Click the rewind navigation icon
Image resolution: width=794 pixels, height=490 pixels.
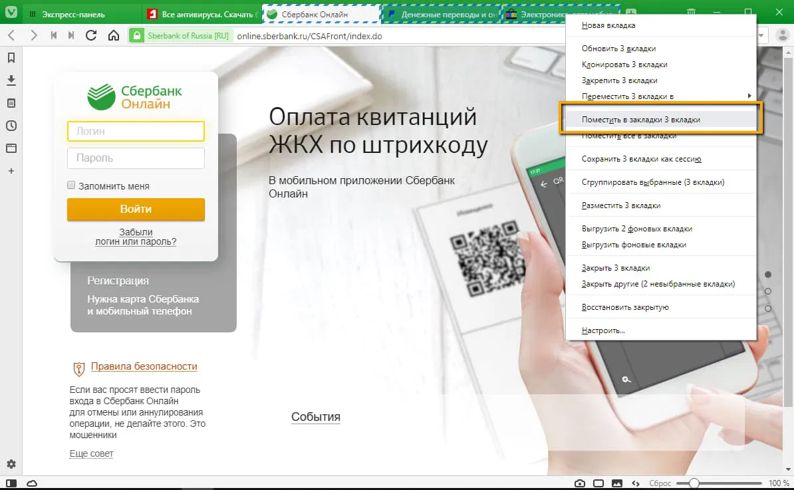(54, 35)
